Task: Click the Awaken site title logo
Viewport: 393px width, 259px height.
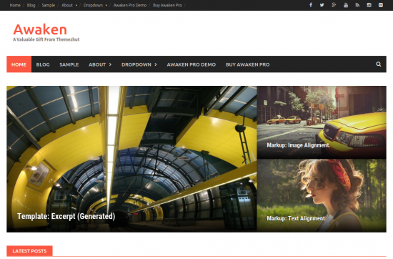Action: pyautogui.click(x=40, y=29)
